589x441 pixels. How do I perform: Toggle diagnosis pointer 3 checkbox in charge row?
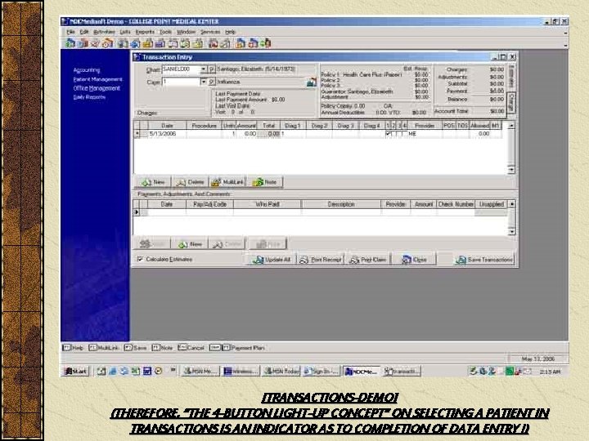400,134
